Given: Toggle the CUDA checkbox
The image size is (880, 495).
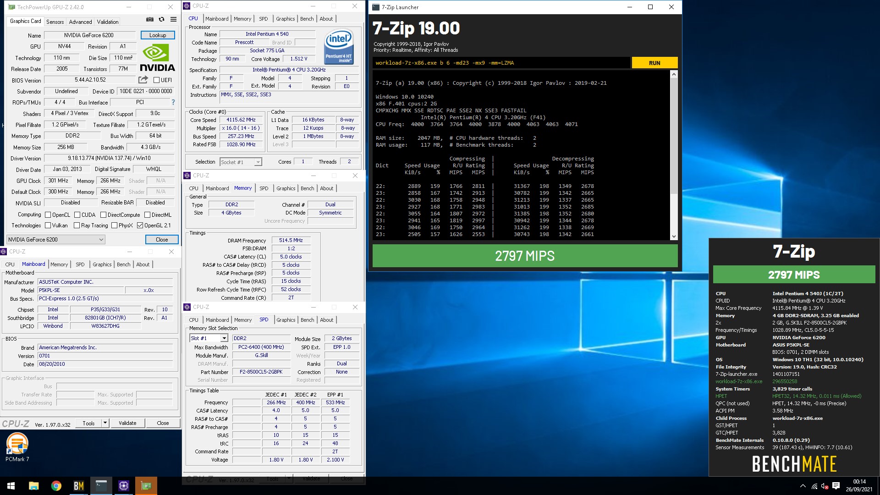Looking at the screenshot, I should coord(77,214).
